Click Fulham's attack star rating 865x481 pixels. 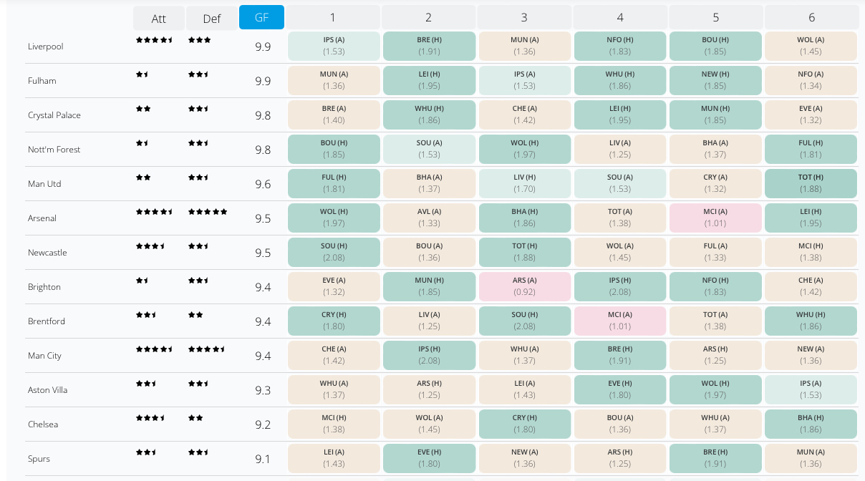142,74
